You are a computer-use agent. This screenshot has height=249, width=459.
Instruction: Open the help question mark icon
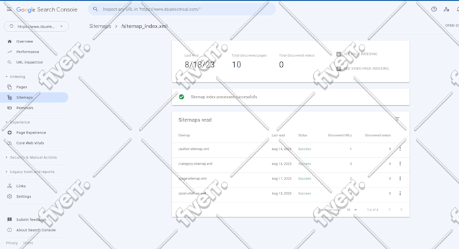434,9
